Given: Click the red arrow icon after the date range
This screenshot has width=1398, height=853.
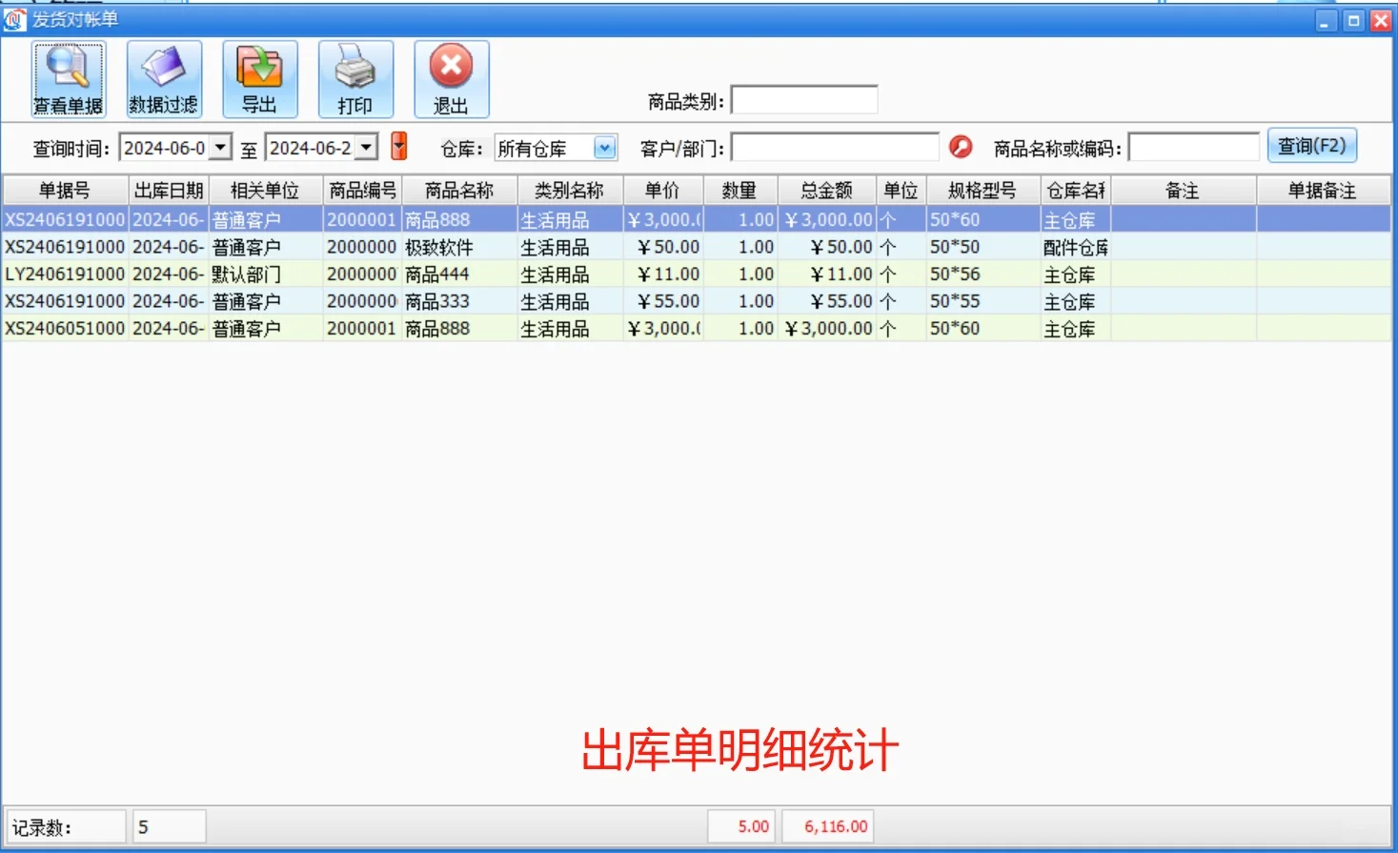Looking at the screenshot, I should (x=398, y=146).
